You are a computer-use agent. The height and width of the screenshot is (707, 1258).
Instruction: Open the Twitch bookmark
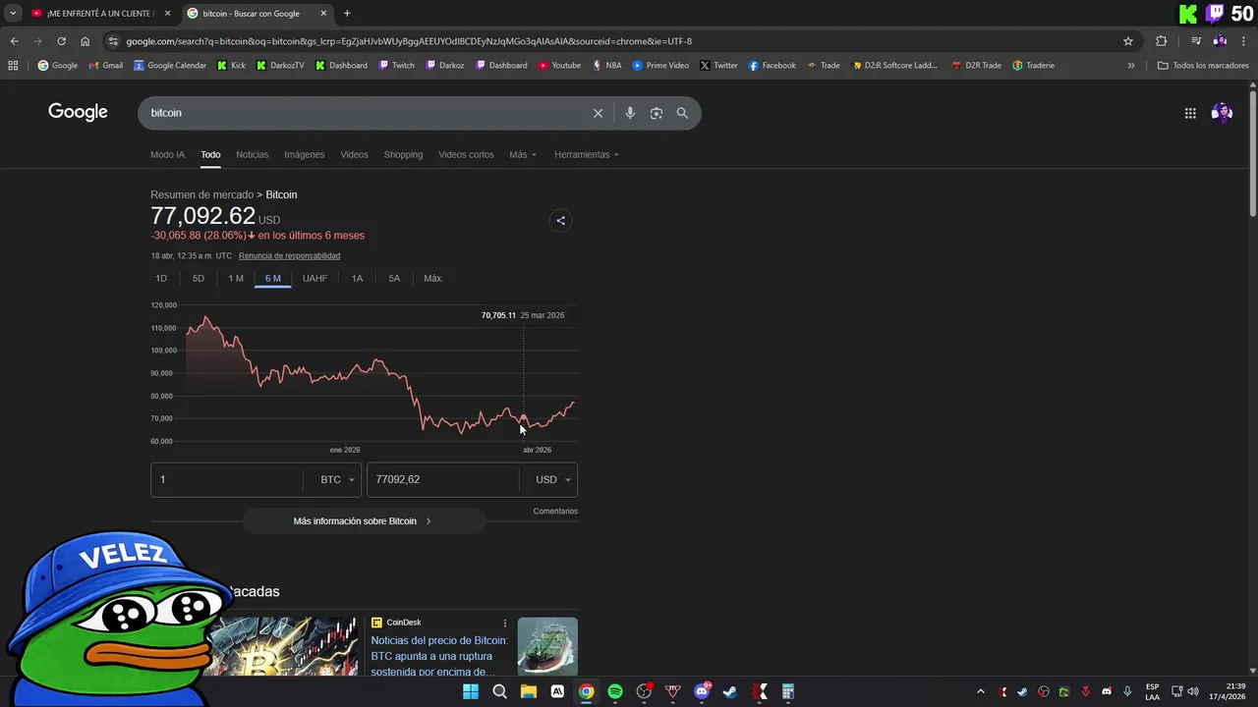click(x=397, y=66)
